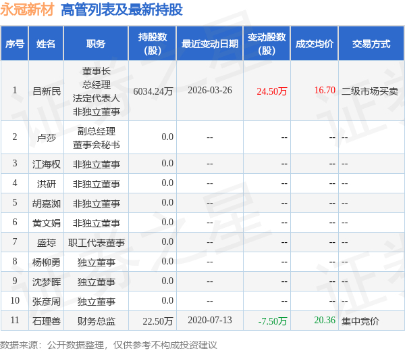Click the name 沈梦晖
This screenshot has height=351, width=405.
coord(47,282)
